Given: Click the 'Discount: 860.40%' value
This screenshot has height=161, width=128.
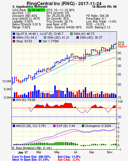Looking at the screenshot, I should (25, 16).
